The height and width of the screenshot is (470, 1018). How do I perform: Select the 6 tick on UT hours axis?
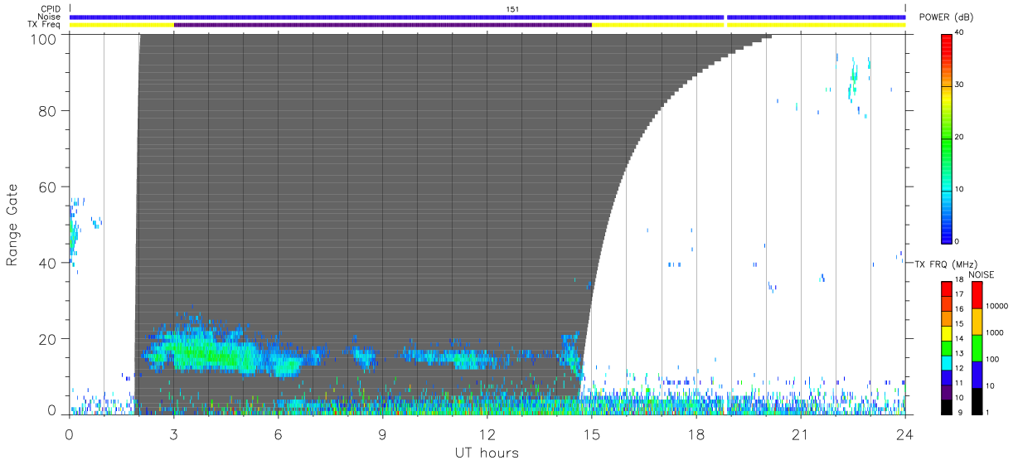pos(278,434)
